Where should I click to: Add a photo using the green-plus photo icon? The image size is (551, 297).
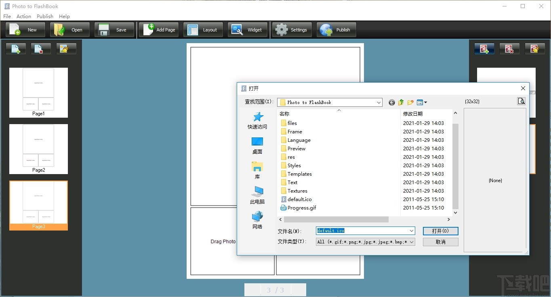[484, 49]
